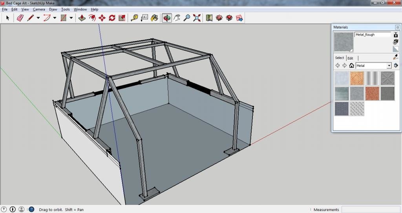Select the Rectangle shape tool
This screenshot has width=402, height=213.
63,18
